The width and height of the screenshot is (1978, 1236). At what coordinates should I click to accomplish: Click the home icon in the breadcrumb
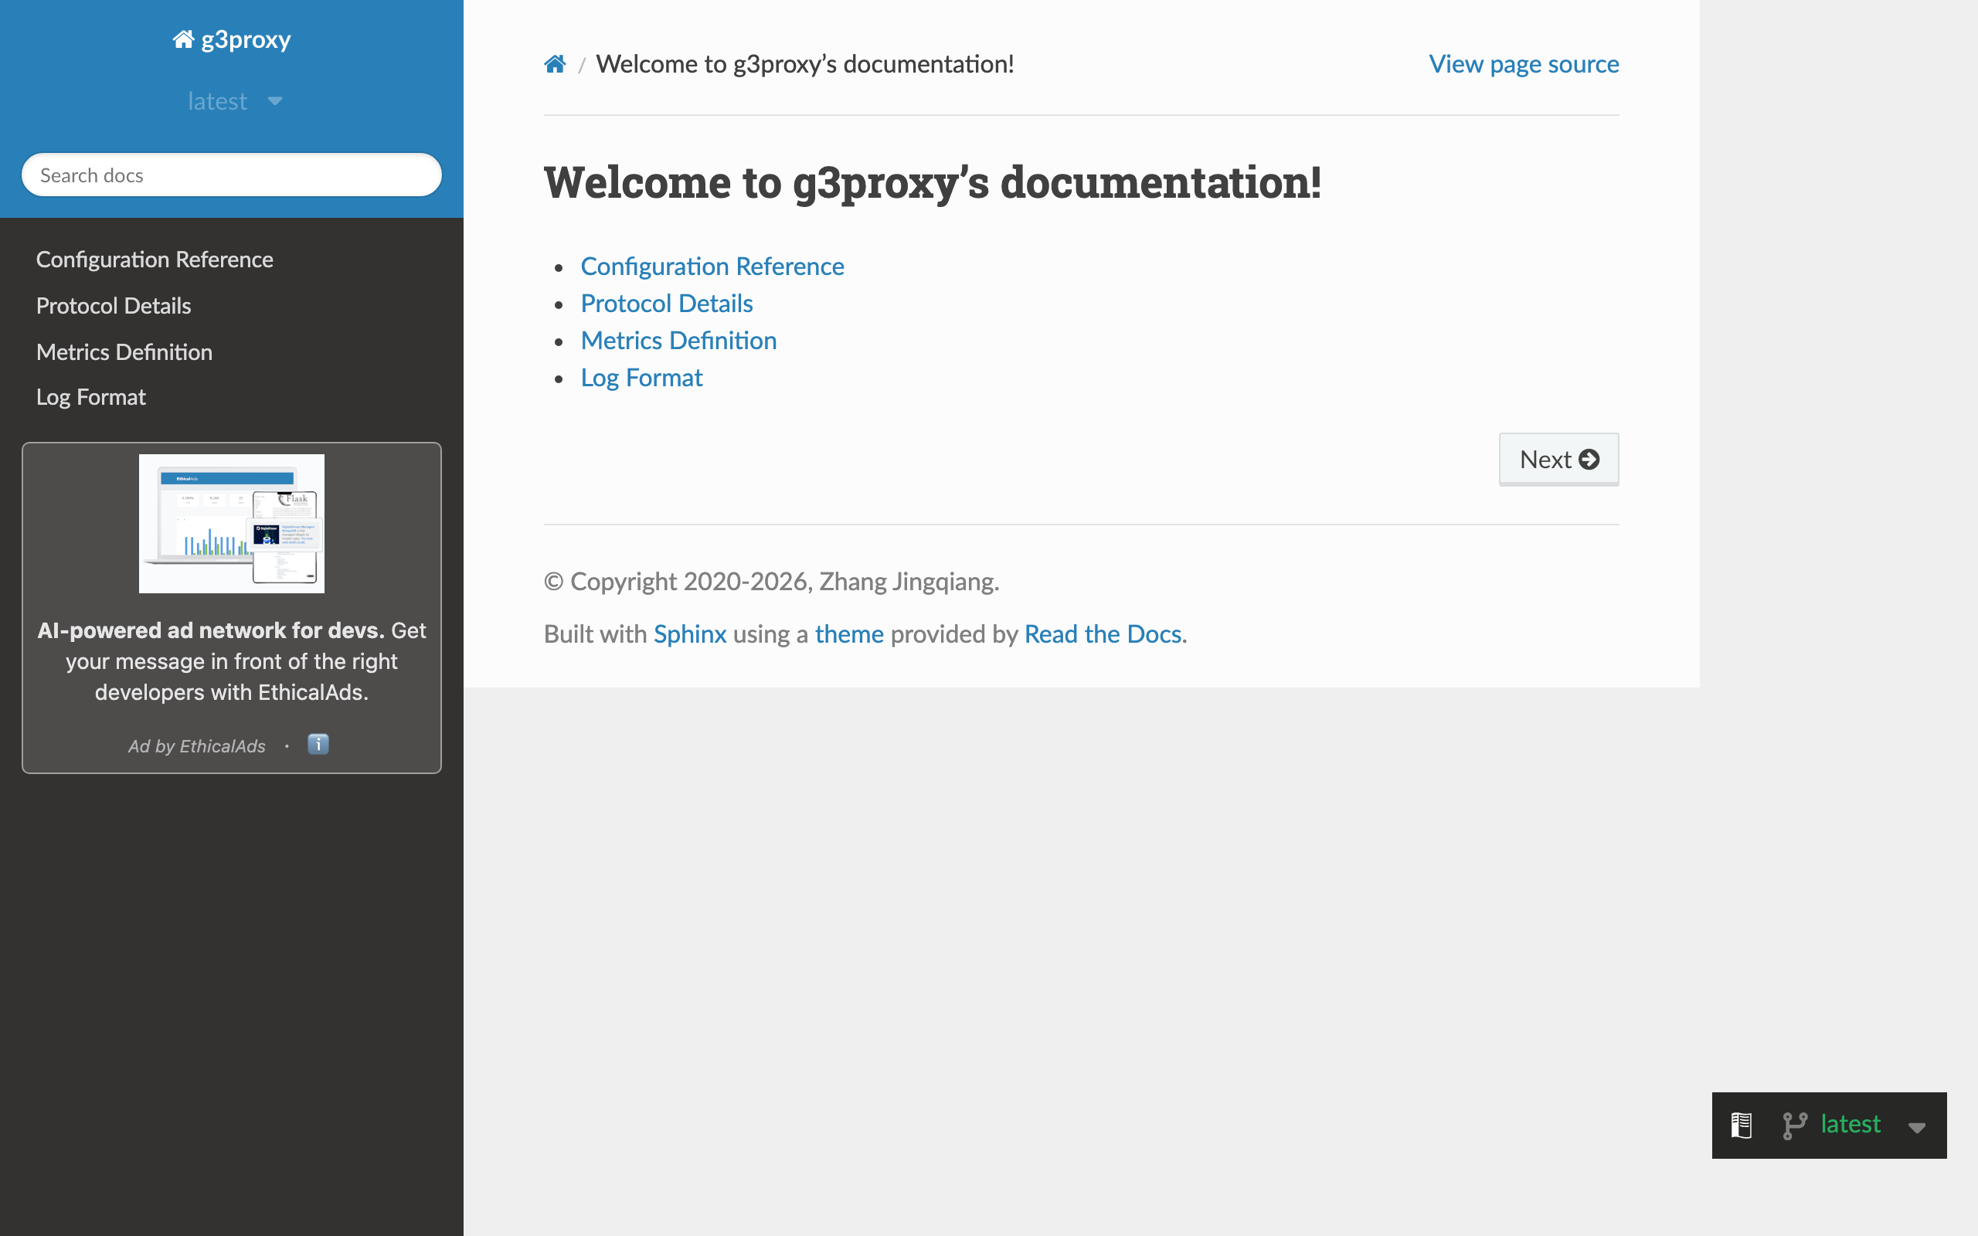[555, 64]
